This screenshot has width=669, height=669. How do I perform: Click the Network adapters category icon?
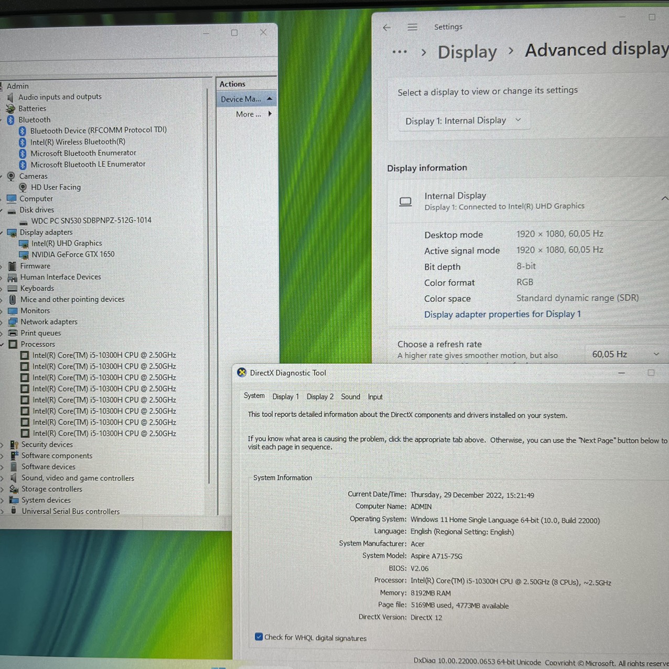[13, 322]
